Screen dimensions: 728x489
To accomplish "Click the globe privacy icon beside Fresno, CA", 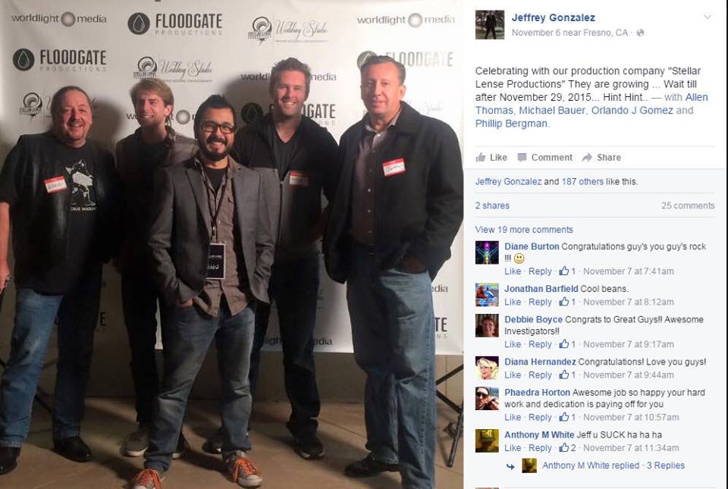I will click(x=640, y=33).
